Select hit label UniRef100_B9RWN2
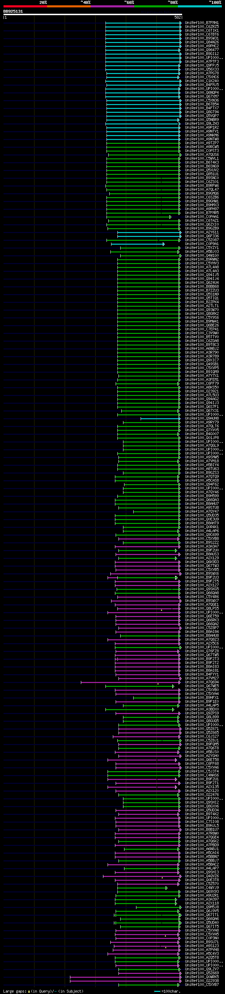 (x=201, y=259)
